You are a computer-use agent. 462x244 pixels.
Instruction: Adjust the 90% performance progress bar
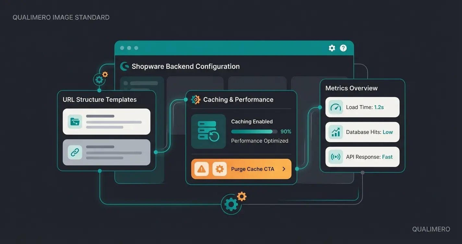(x=254, y=131)
